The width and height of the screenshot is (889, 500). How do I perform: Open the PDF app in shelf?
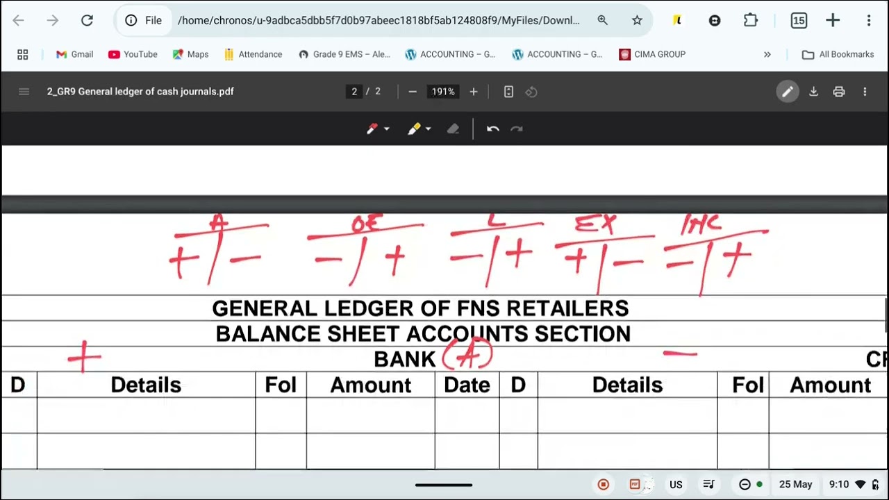pyautogui.click(x=635, y=485)
